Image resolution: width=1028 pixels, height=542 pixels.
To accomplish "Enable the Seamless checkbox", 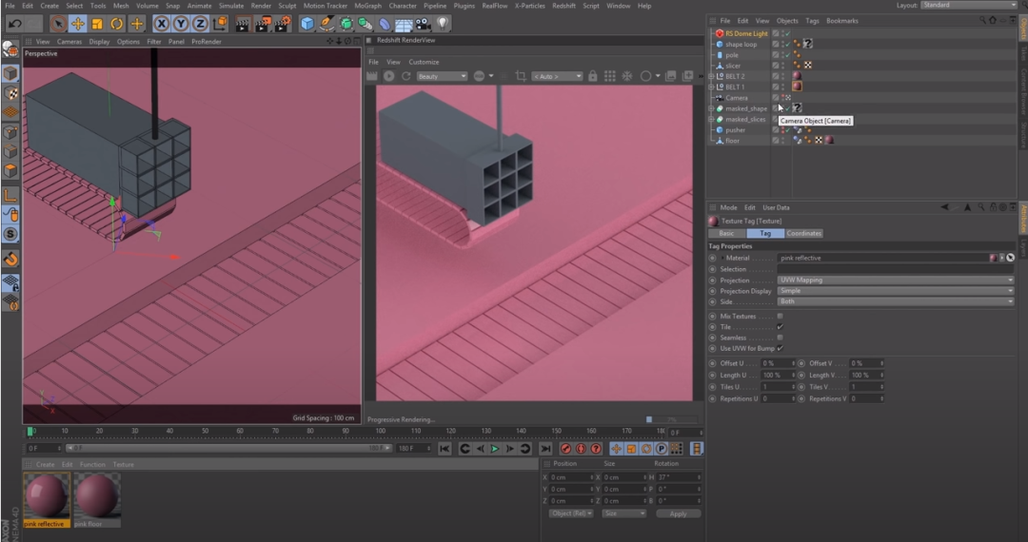I will pyautogui.click(x=780, y=338).
